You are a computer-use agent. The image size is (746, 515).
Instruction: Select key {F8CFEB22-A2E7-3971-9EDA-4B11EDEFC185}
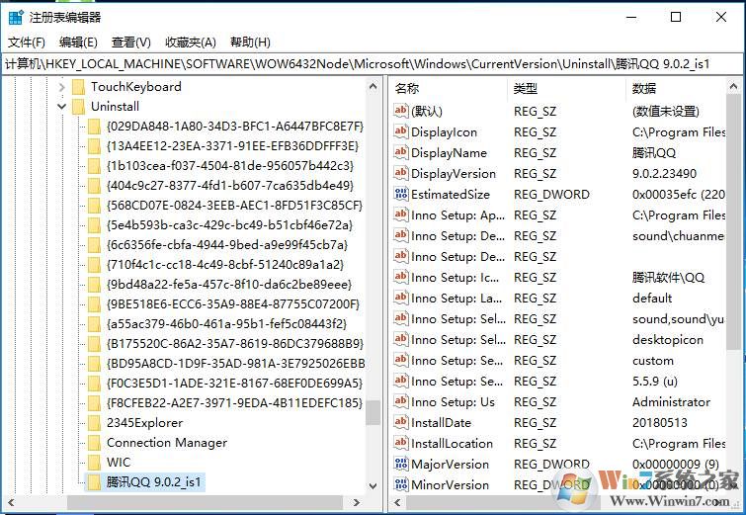coord(234,403)
